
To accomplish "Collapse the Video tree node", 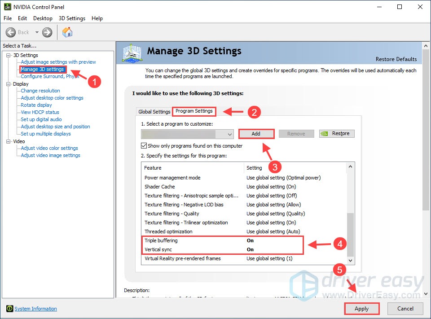I will pyautogui.click(x=9, y=141).
